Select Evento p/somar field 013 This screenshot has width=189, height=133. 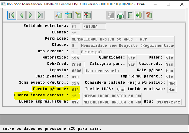(x=75, y=90)
